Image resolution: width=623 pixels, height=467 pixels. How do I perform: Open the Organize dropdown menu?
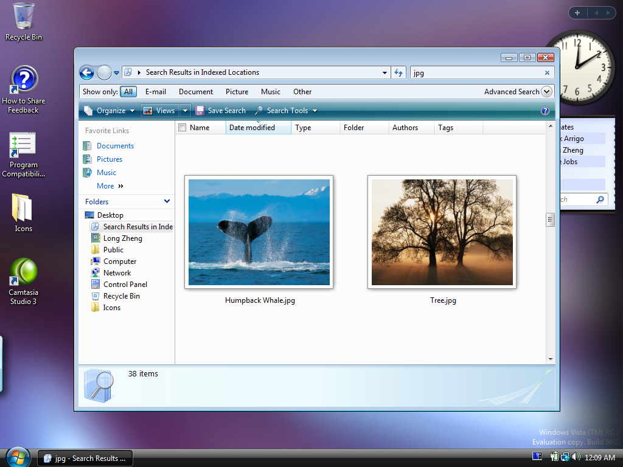(110, 111)
